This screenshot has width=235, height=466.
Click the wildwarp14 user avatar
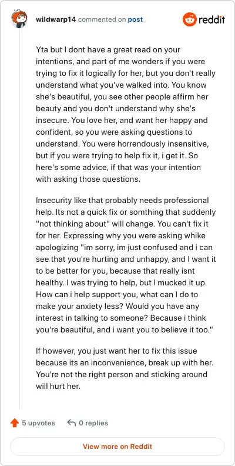pyautogui.click(x=19, y=19)
